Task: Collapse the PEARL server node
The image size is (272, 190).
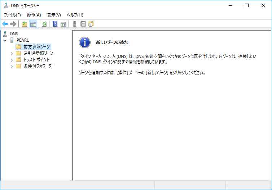Action: tap(5, 40)
